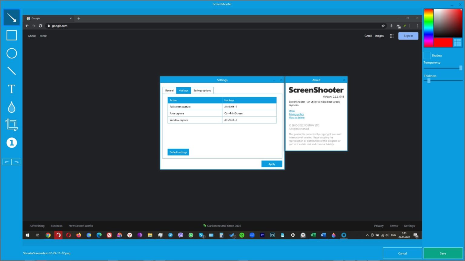Click the Redo arrow button
Viewport: 465px width, 261px height.
click(16, 162)
